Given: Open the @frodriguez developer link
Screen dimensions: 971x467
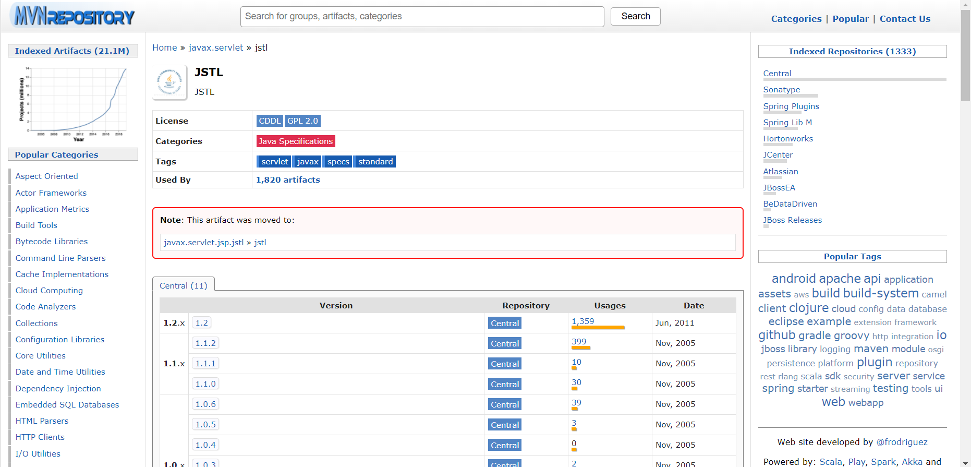Looking at the screenshot, I should pyautogui.click(x=902, y=442).
